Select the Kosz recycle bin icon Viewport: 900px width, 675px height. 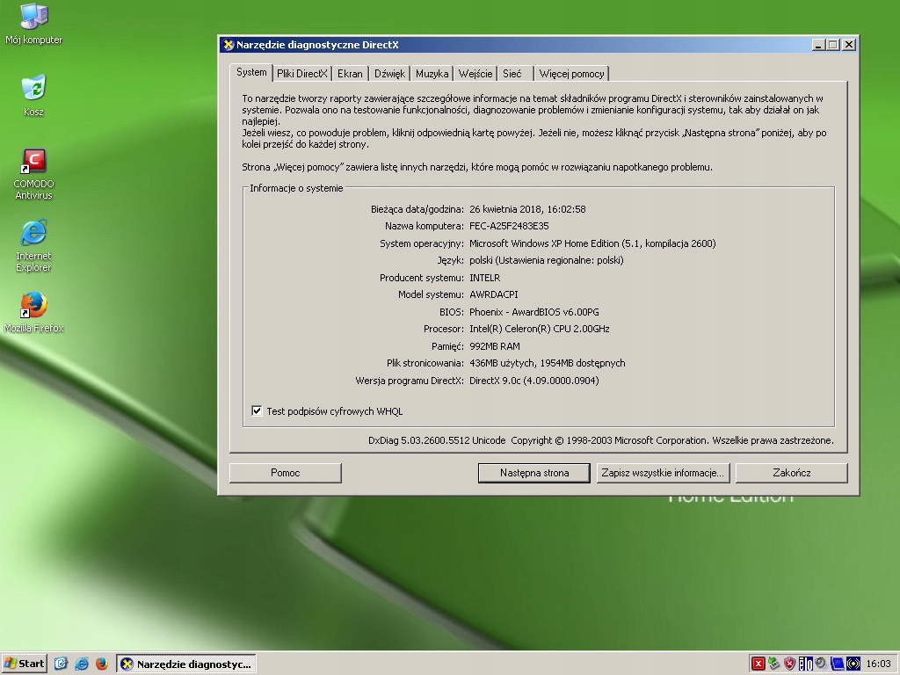(x=33, y=95)
